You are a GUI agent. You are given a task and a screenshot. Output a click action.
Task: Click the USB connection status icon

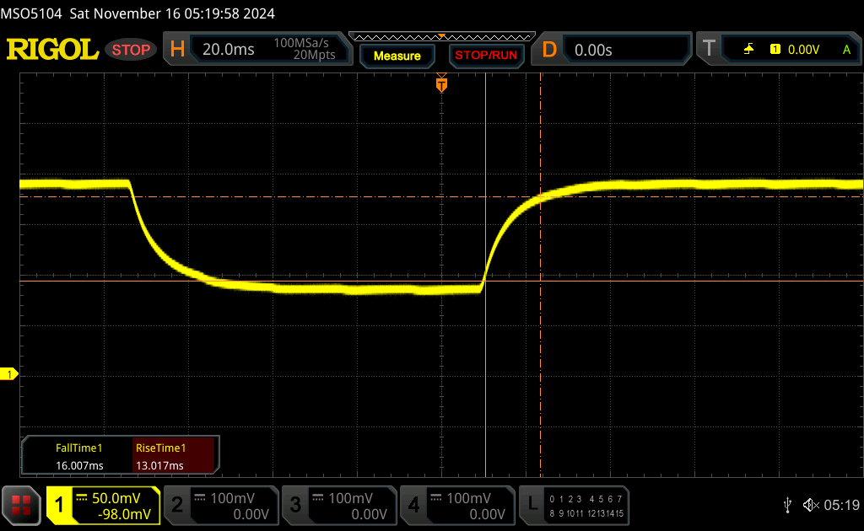point(787,505)
